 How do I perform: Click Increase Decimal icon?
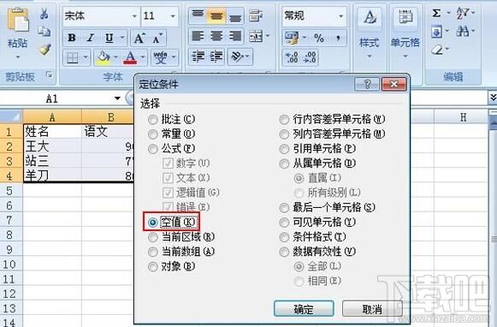[292, 57]
